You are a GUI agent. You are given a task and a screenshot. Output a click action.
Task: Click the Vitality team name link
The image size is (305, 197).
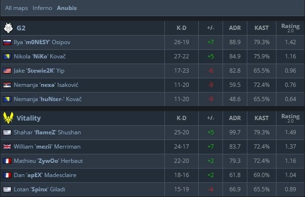click(29, 118)
